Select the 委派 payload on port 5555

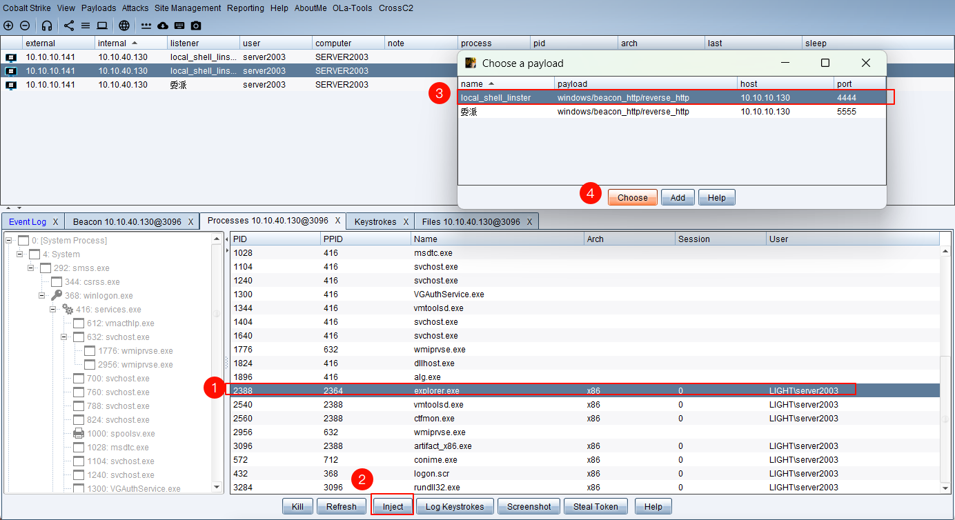(x=672, y=111)
